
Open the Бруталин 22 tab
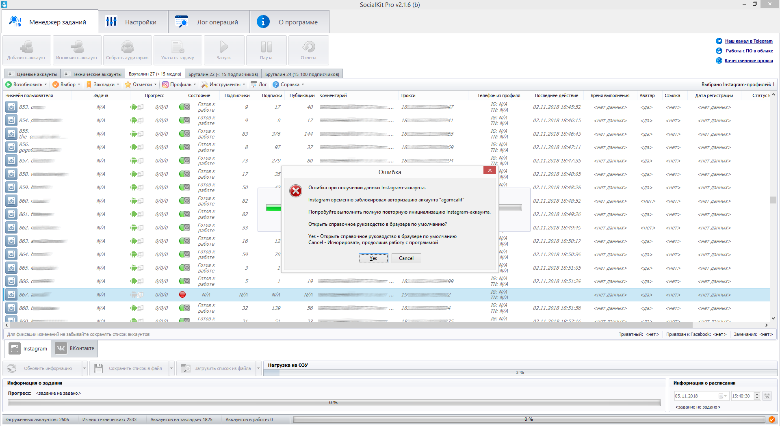[223, 74]
